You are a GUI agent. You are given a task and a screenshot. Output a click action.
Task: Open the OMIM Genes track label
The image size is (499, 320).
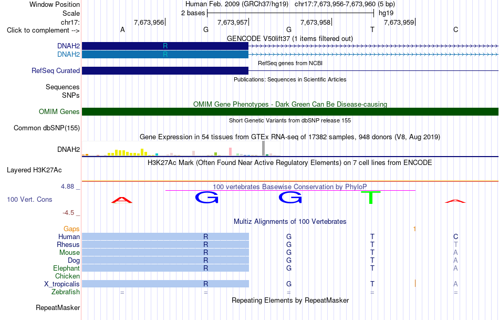point(59,112)
